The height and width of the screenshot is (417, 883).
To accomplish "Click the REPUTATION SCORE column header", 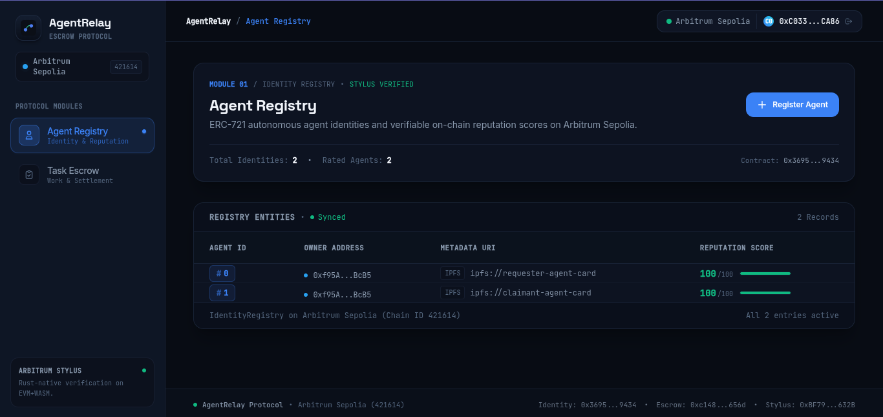I will [x=736, y=248].
